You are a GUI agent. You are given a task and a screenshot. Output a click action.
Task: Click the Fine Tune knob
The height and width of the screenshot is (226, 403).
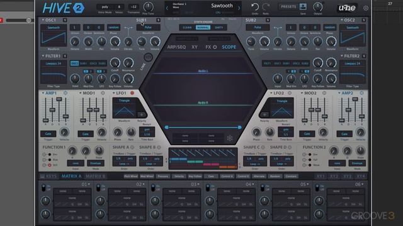pyautogui.click(x=148, y=7)
